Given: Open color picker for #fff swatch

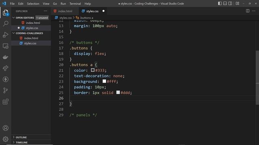Looking at the screenshot, I should click(104, 81).
